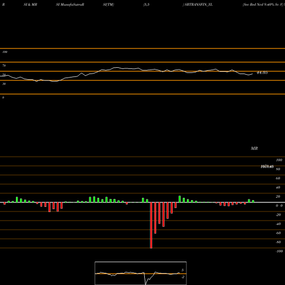
Task: Click the MR axis label 40
Action: (x=278, y=188)
